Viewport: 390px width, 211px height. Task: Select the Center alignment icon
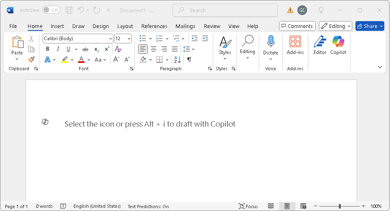click(x=154, y=49)
